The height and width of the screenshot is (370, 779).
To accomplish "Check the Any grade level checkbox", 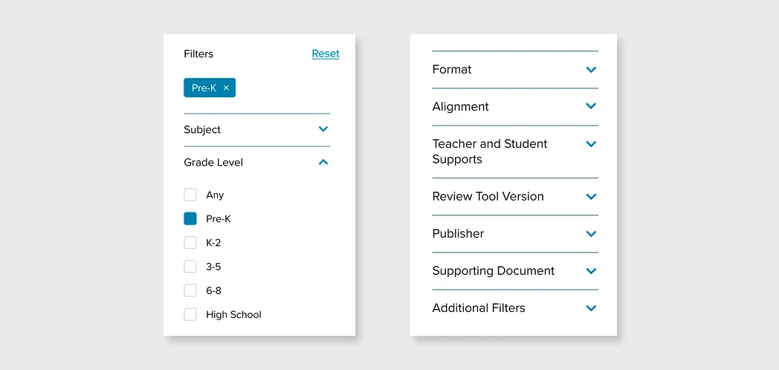I will [190, 195].
